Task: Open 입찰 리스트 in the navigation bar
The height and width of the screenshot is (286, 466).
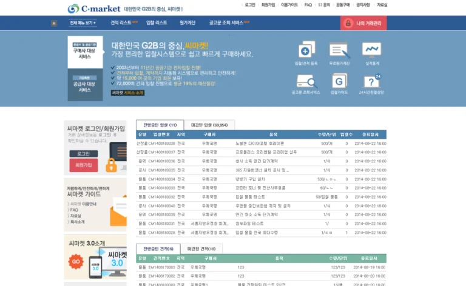Action: click(x=157, y=23)
